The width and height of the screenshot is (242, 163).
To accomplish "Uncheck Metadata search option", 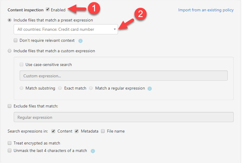I will click(x=77, y=131).
